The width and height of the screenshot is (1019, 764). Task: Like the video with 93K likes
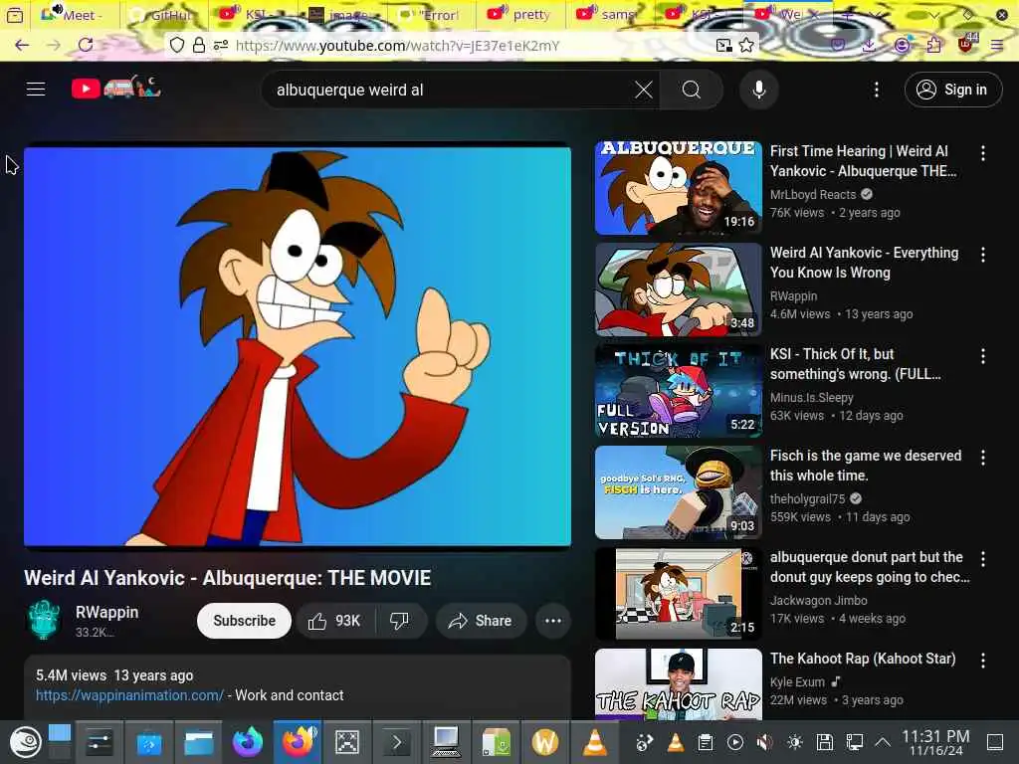click(334, 621)
